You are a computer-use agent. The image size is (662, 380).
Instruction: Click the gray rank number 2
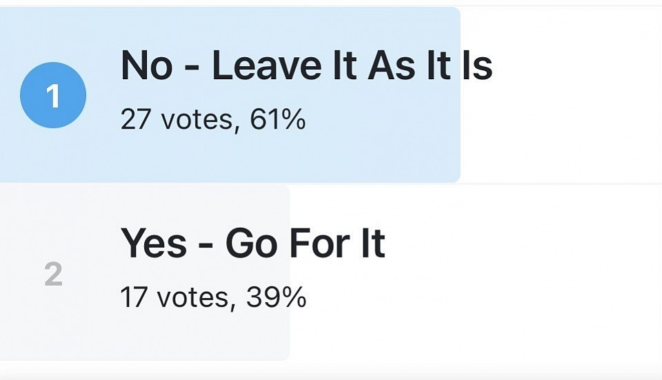[53, 275]
